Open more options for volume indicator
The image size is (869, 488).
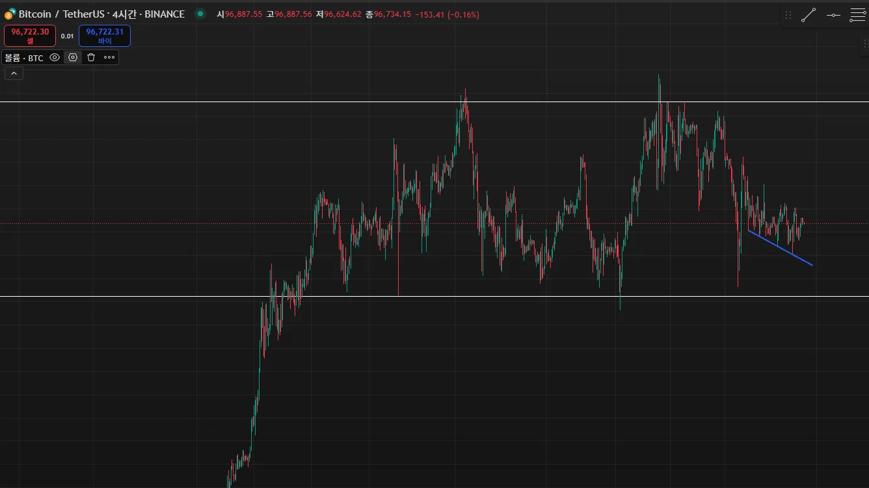[x=109, y=57]
